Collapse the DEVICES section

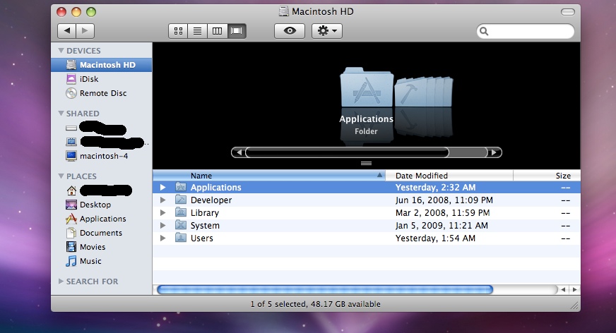61,51
